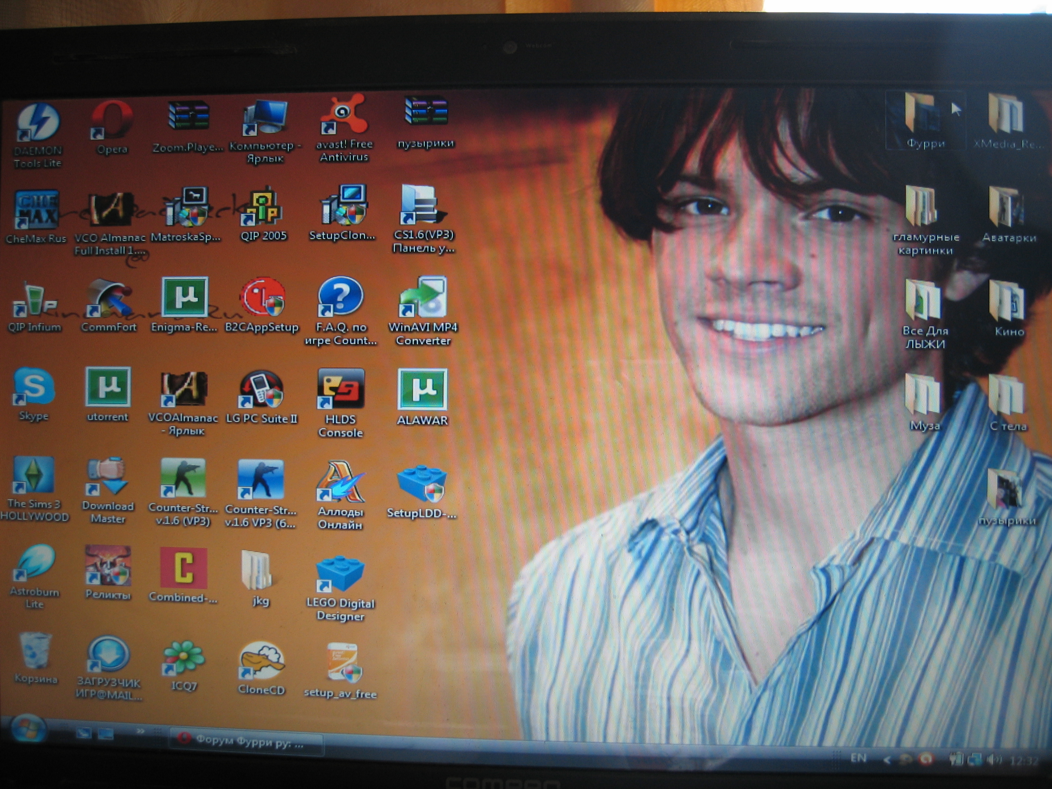
Task: Expand the Quick Launch chevron
Action: point(140,731)
